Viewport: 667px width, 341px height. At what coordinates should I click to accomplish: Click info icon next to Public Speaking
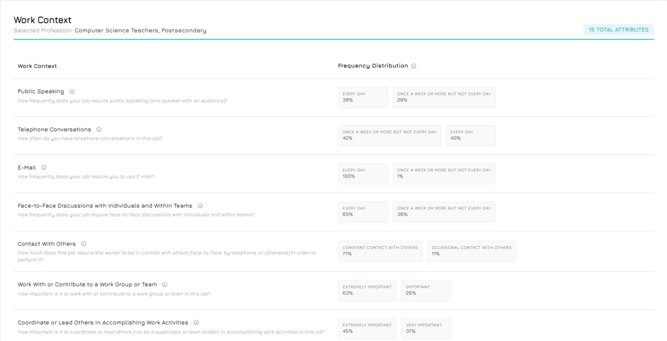(x=72, y=92)
